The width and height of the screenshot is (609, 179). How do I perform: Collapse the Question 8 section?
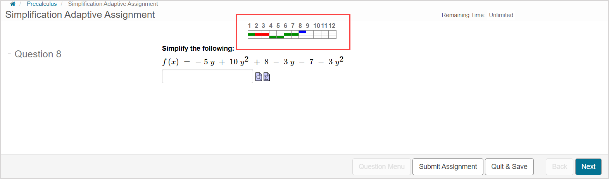click(9, 54)
